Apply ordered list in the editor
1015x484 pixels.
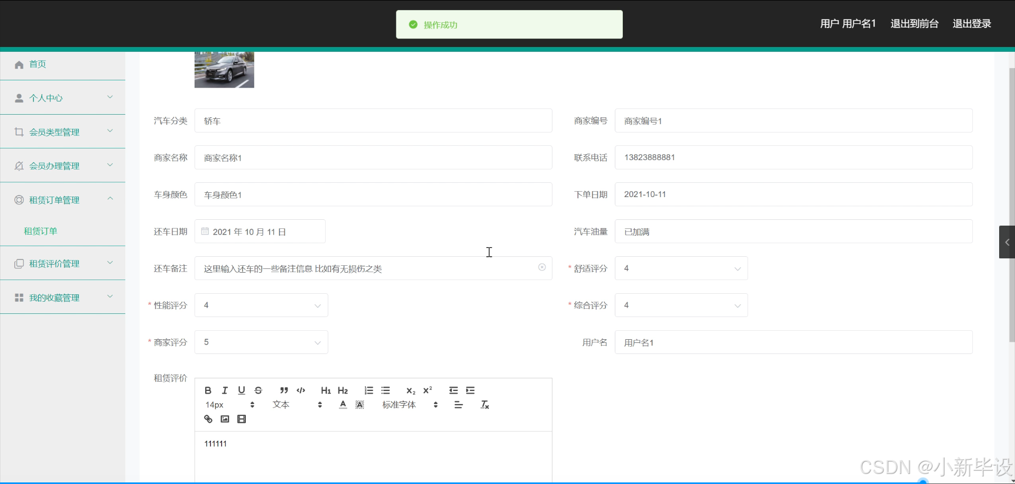tap(368, 390)
